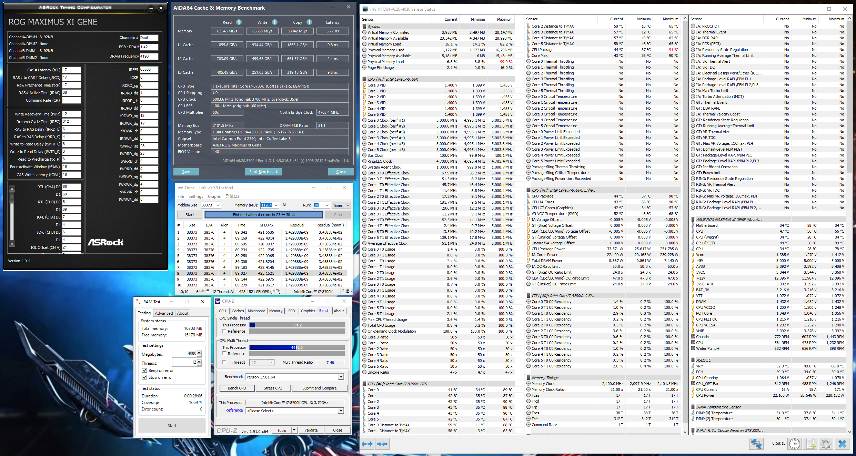Click the HWiNFO expand columns arrows icon
The width and height of the screenshot is (856, 456).
pos(367,444)
